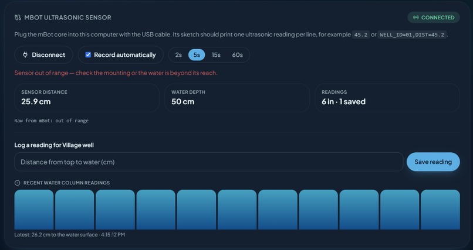Viewport: 473px width, 250px height.
Task: Click the Save reading button
Action: pyautogui.click(x=433, y=162)
